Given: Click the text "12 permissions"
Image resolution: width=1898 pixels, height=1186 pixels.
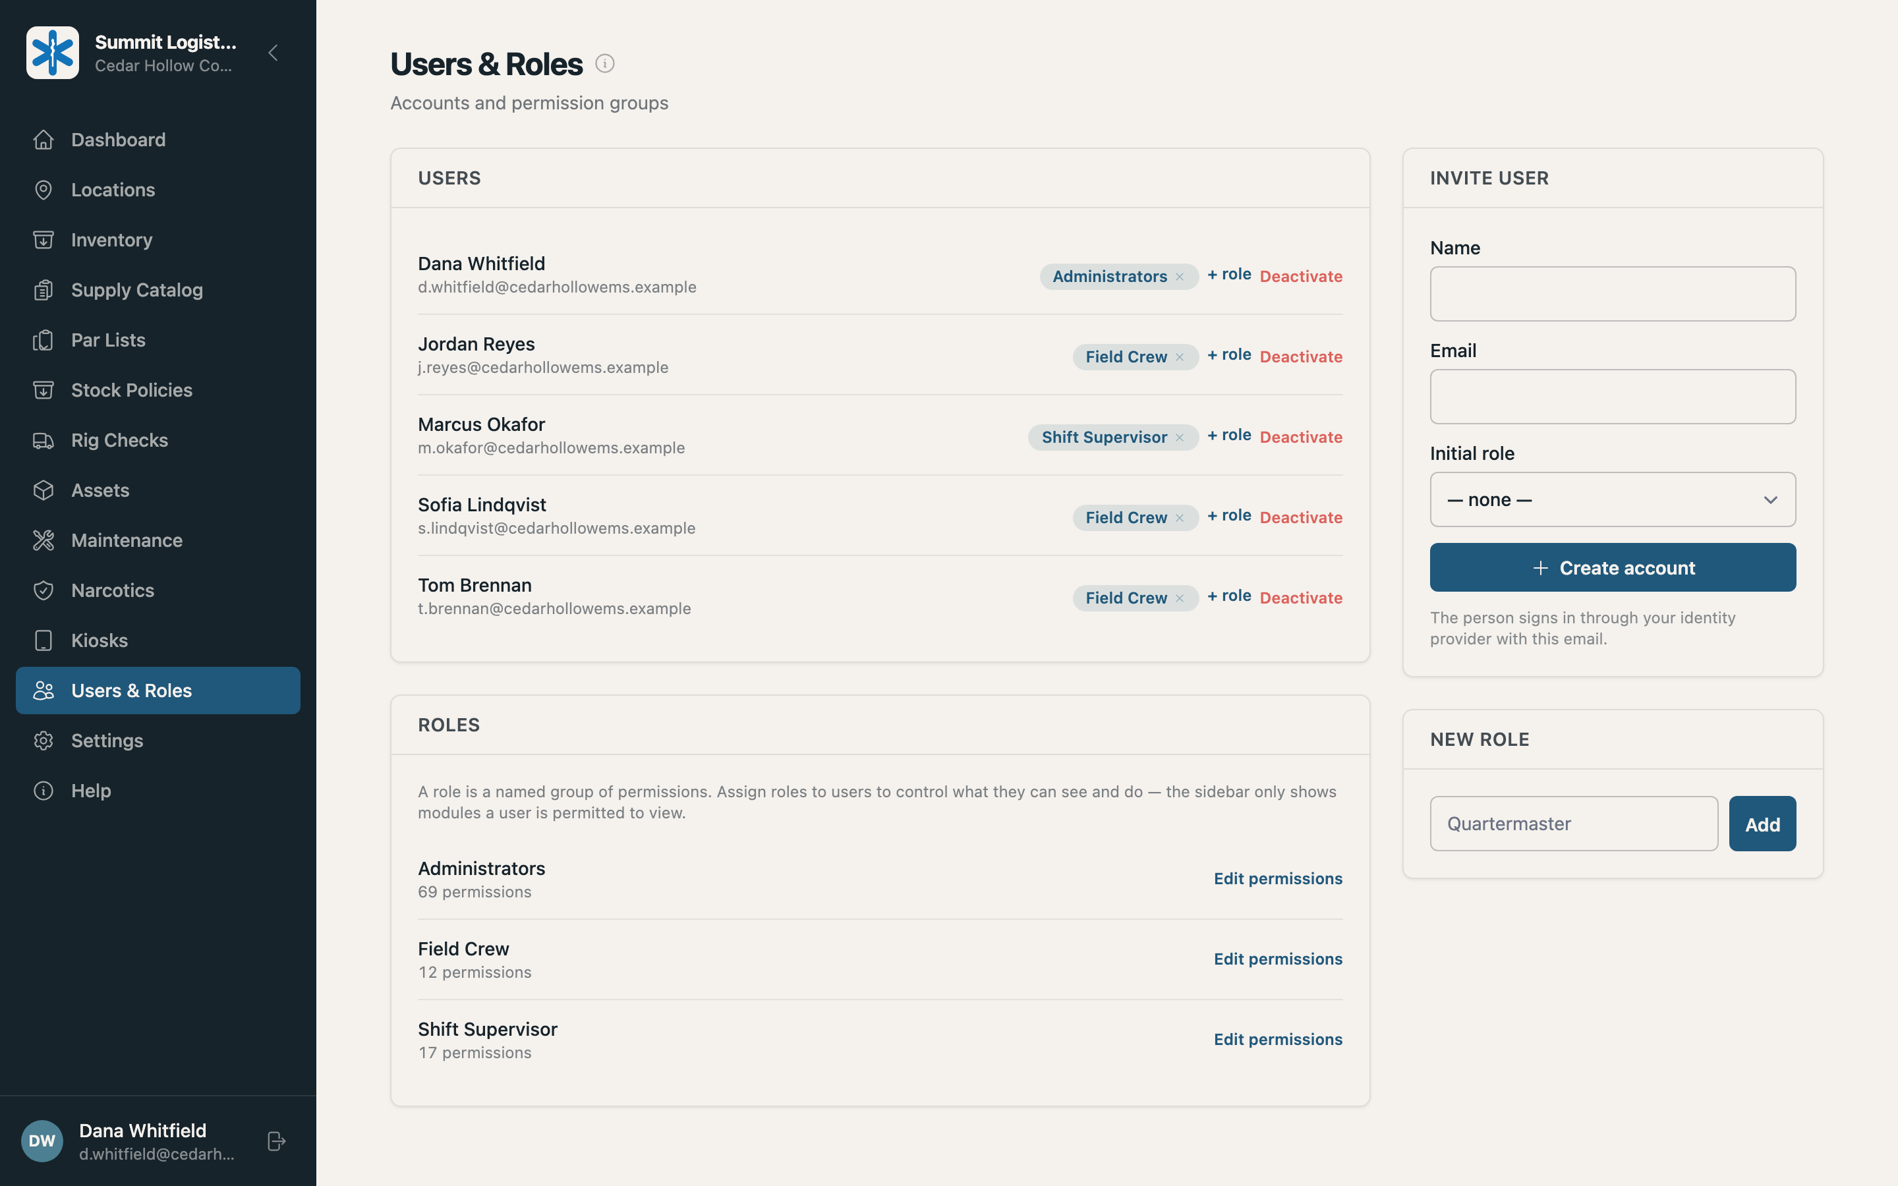Looking at the screenshot, I should [x=474, y=973].
